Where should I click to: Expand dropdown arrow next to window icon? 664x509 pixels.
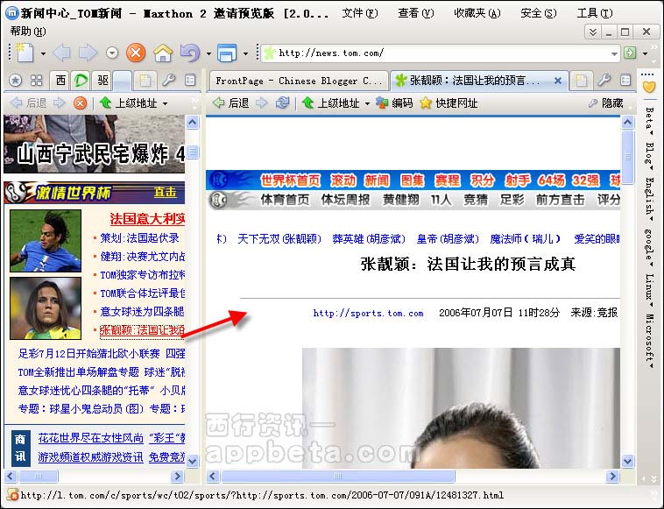[245, 53]
